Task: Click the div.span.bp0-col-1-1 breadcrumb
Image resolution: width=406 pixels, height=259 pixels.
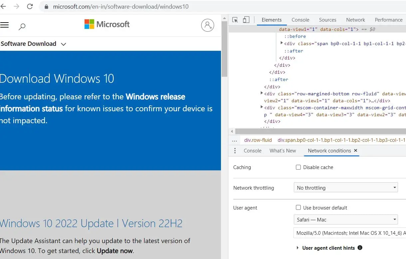Action: pos(341,140)
